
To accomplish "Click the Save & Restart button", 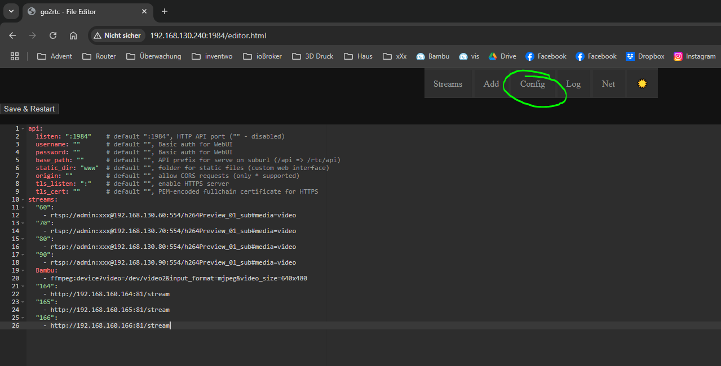I will [x=29, y=109].
